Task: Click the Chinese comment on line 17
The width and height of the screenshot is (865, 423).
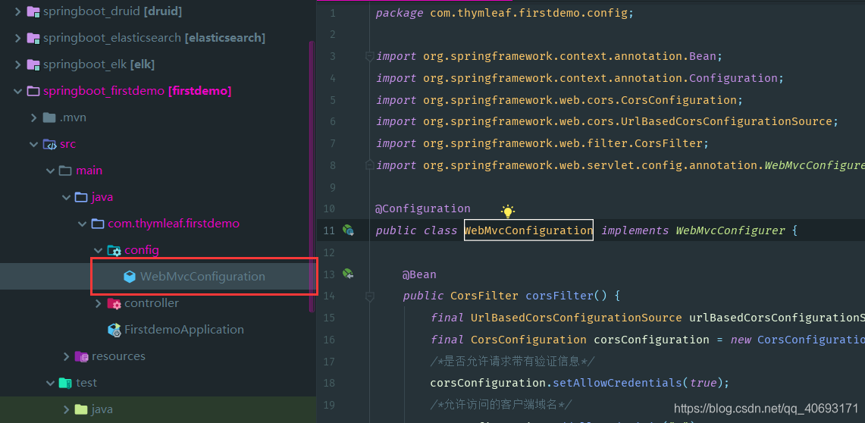Action: [512, 362]
